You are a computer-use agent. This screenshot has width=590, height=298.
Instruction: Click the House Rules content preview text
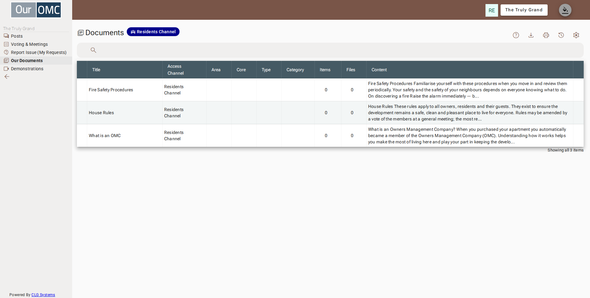(x=468, y=113)
